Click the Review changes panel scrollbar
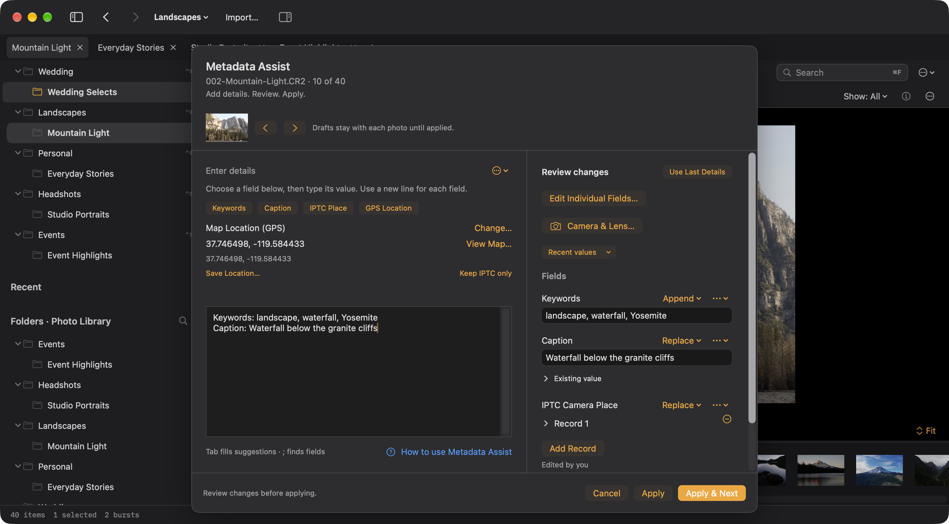Image resolution: width=949 pixels, height=524 pixels. coord(751,287)
